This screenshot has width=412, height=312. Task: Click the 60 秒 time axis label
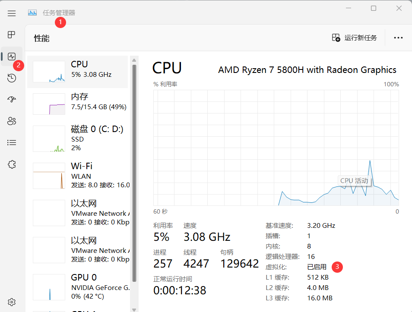160,211
